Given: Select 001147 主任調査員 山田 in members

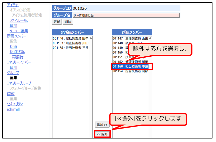Looking at the screenshot, I should tap(130, 38).
